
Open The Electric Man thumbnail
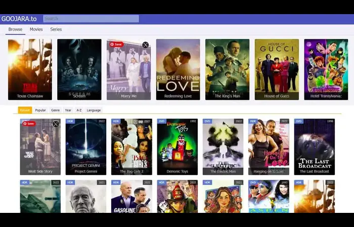(x=223, y=147)
